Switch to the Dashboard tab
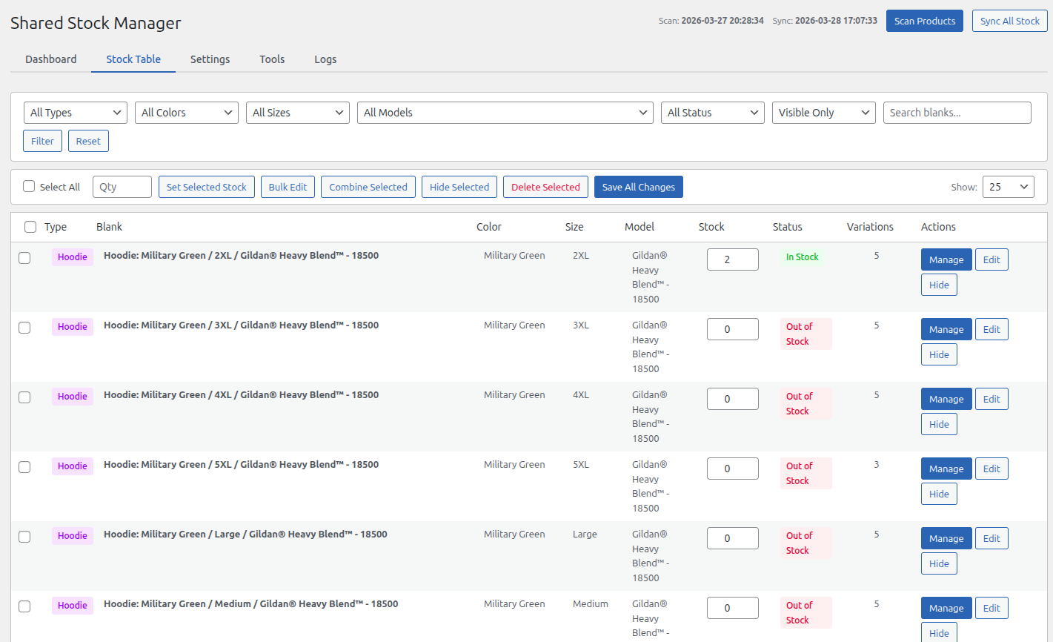Viewport: 1053px width, 642px height. pos(50,59)
